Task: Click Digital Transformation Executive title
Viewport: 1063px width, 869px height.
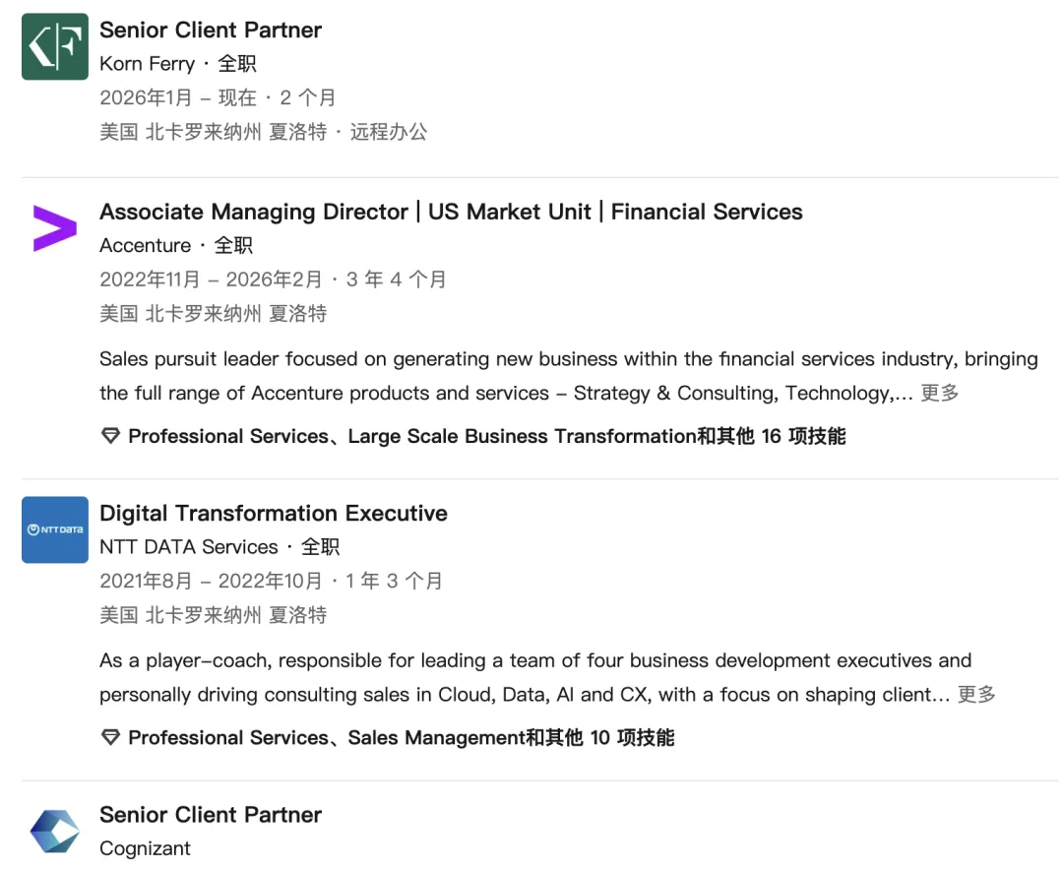Action: pyautogui.click(x=274, y=513)
